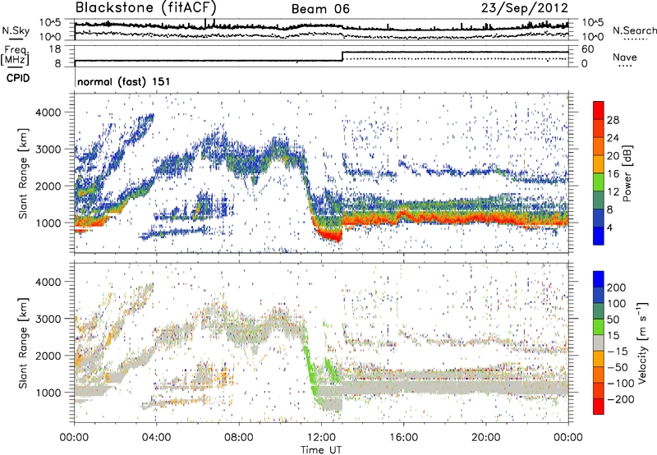657x455 pixels.
Task: Click the 'Blackstone (fitACF)' title text
Action: coord(145,7)
